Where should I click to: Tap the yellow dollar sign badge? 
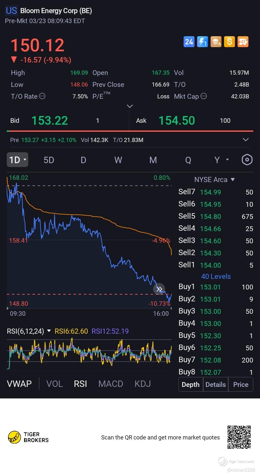tap(229, 42)
